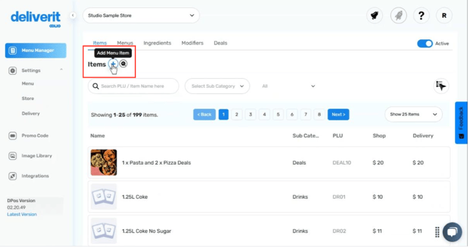This screenshot has width=468, height=247.
Task: Click the Delivery column header
Action: tap(423, 135)
